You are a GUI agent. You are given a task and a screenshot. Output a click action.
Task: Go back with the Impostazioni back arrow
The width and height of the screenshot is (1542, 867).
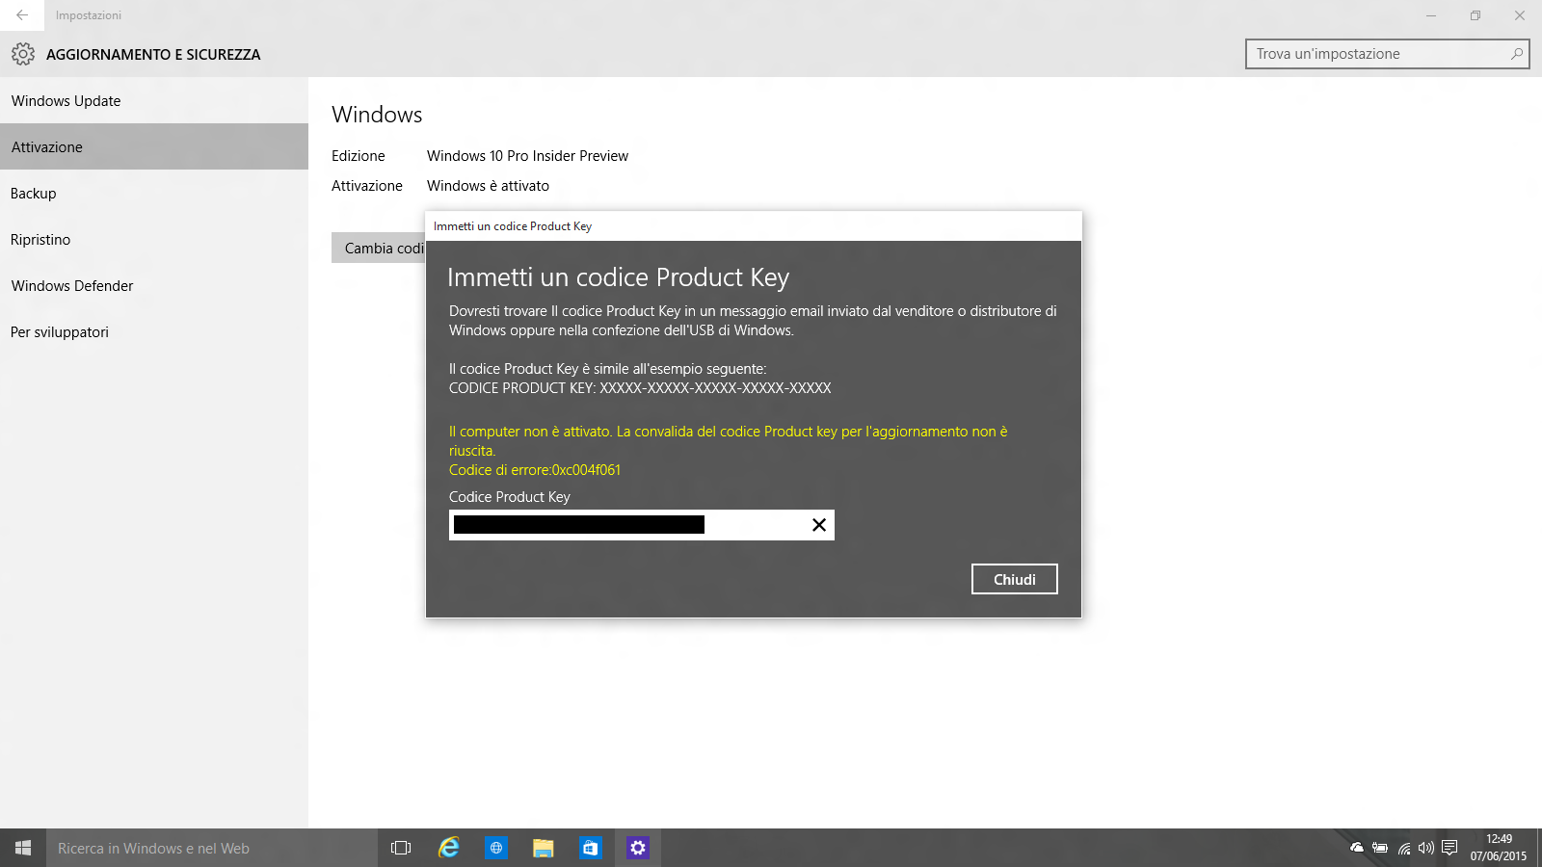pos(21,15)
